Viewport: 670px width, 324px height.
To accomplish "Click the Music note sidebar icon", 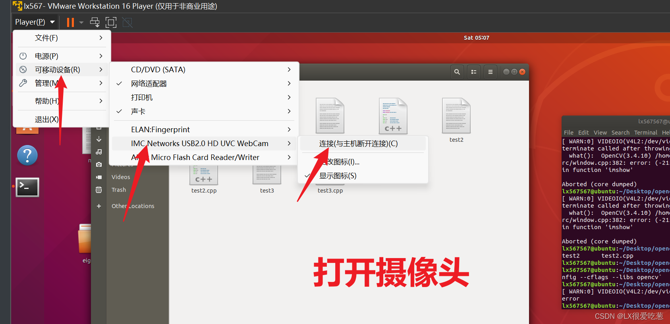I will pos(99,152).
